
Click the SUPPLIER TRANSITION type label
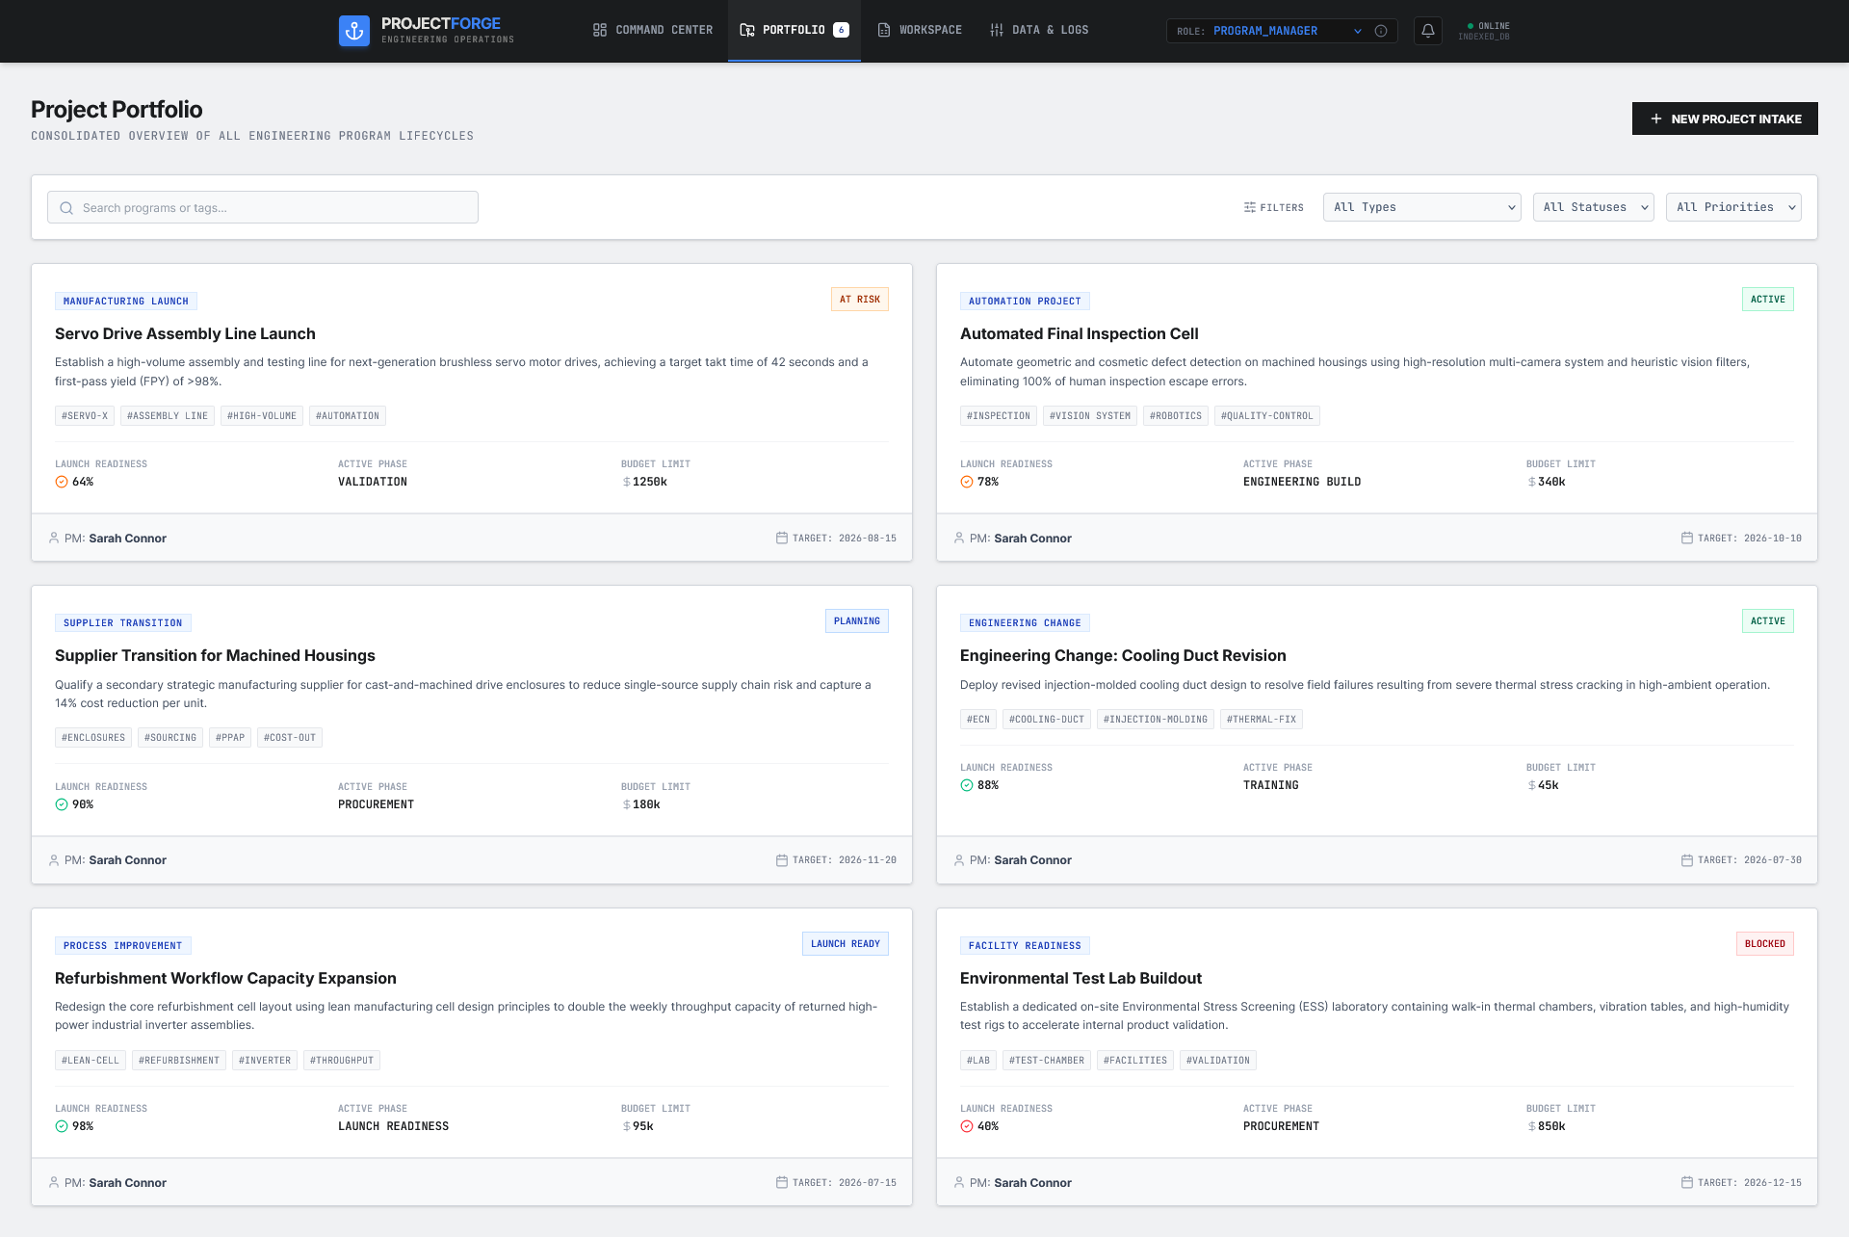click(123, 623)
